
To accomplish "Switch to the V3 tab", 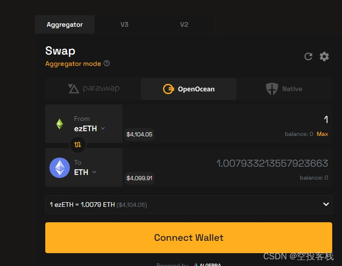I will click(x=124, y=25).
